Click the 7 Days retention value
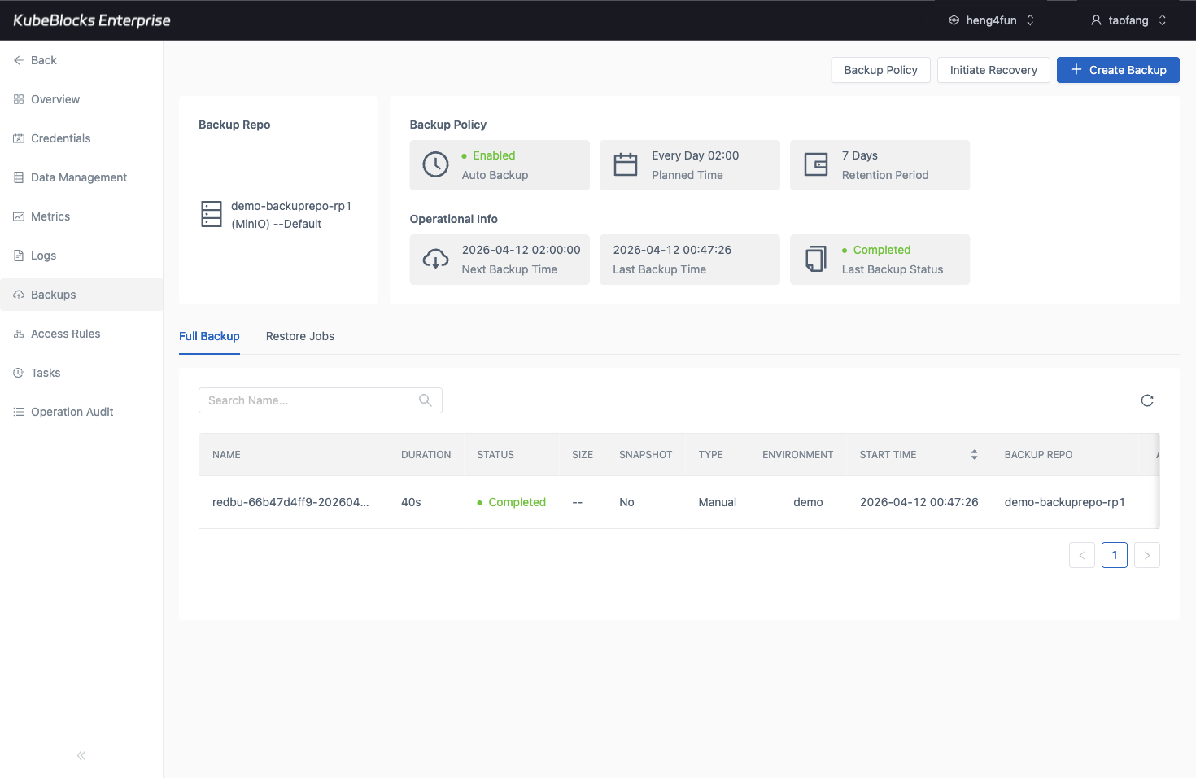The width and height of the screenshot is (1196, 778). tap(860, 155)
